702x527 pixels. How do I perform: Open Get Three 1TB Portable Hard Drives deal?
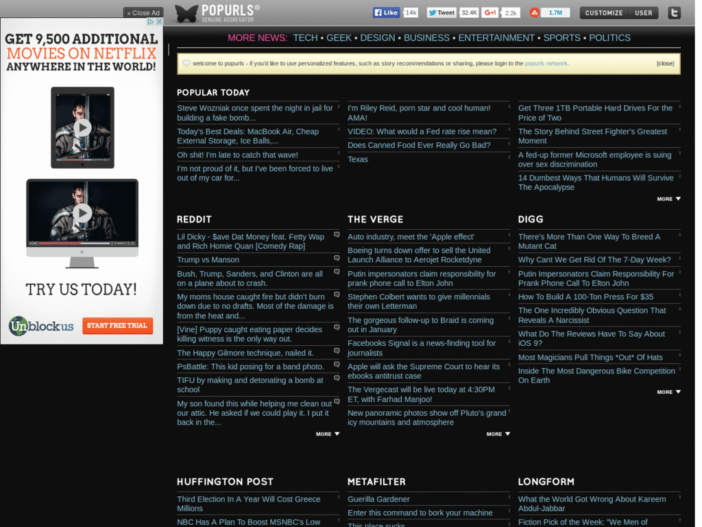tap(596, 113)
